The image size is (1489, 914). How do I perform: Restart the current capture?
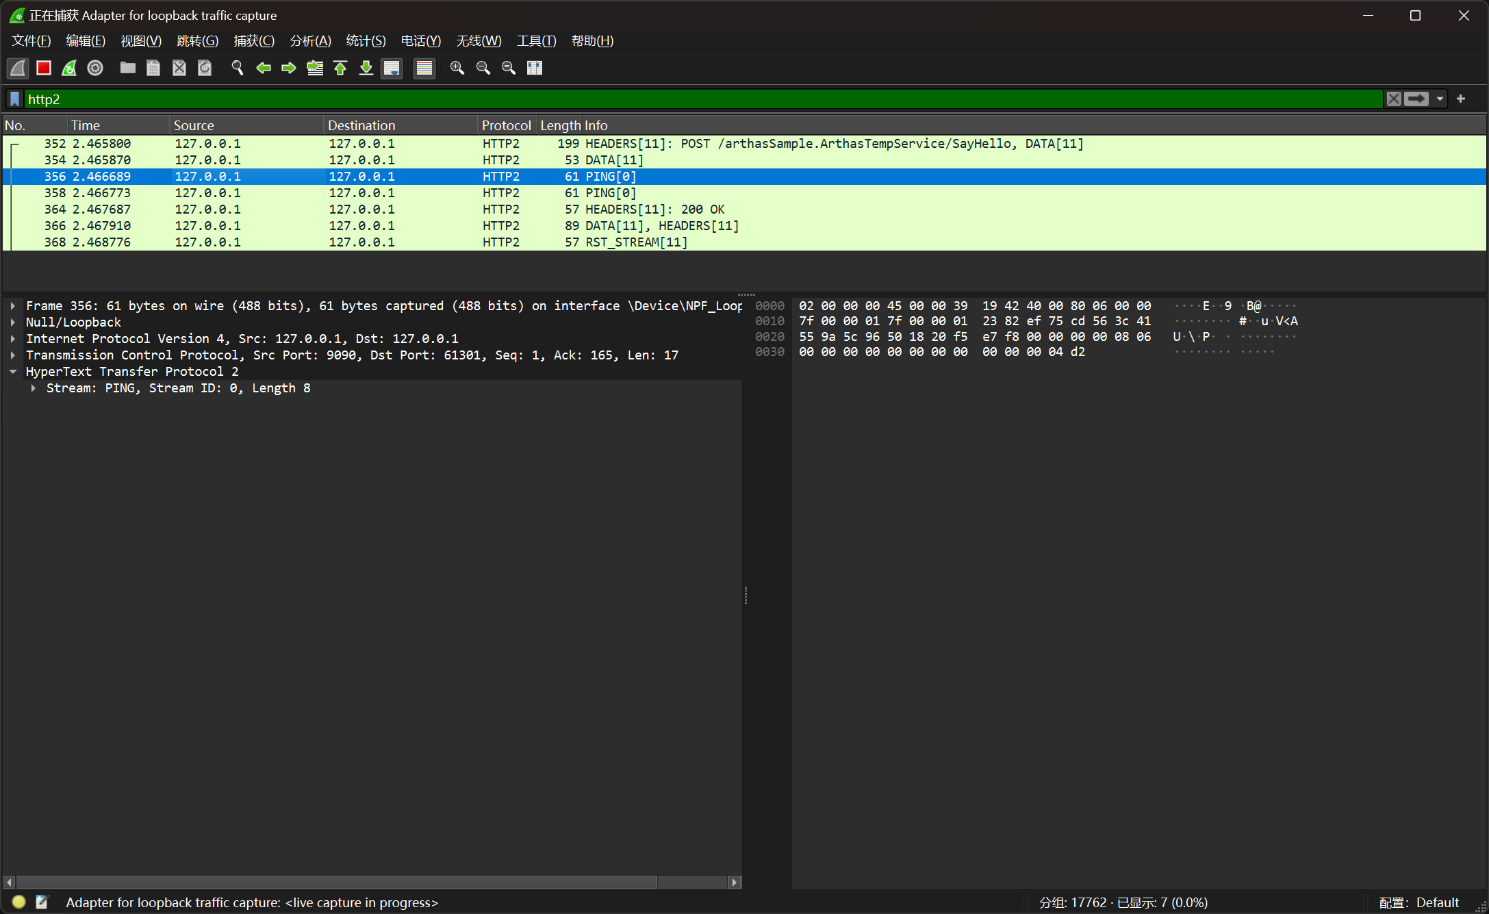click(x=69, y=68)
